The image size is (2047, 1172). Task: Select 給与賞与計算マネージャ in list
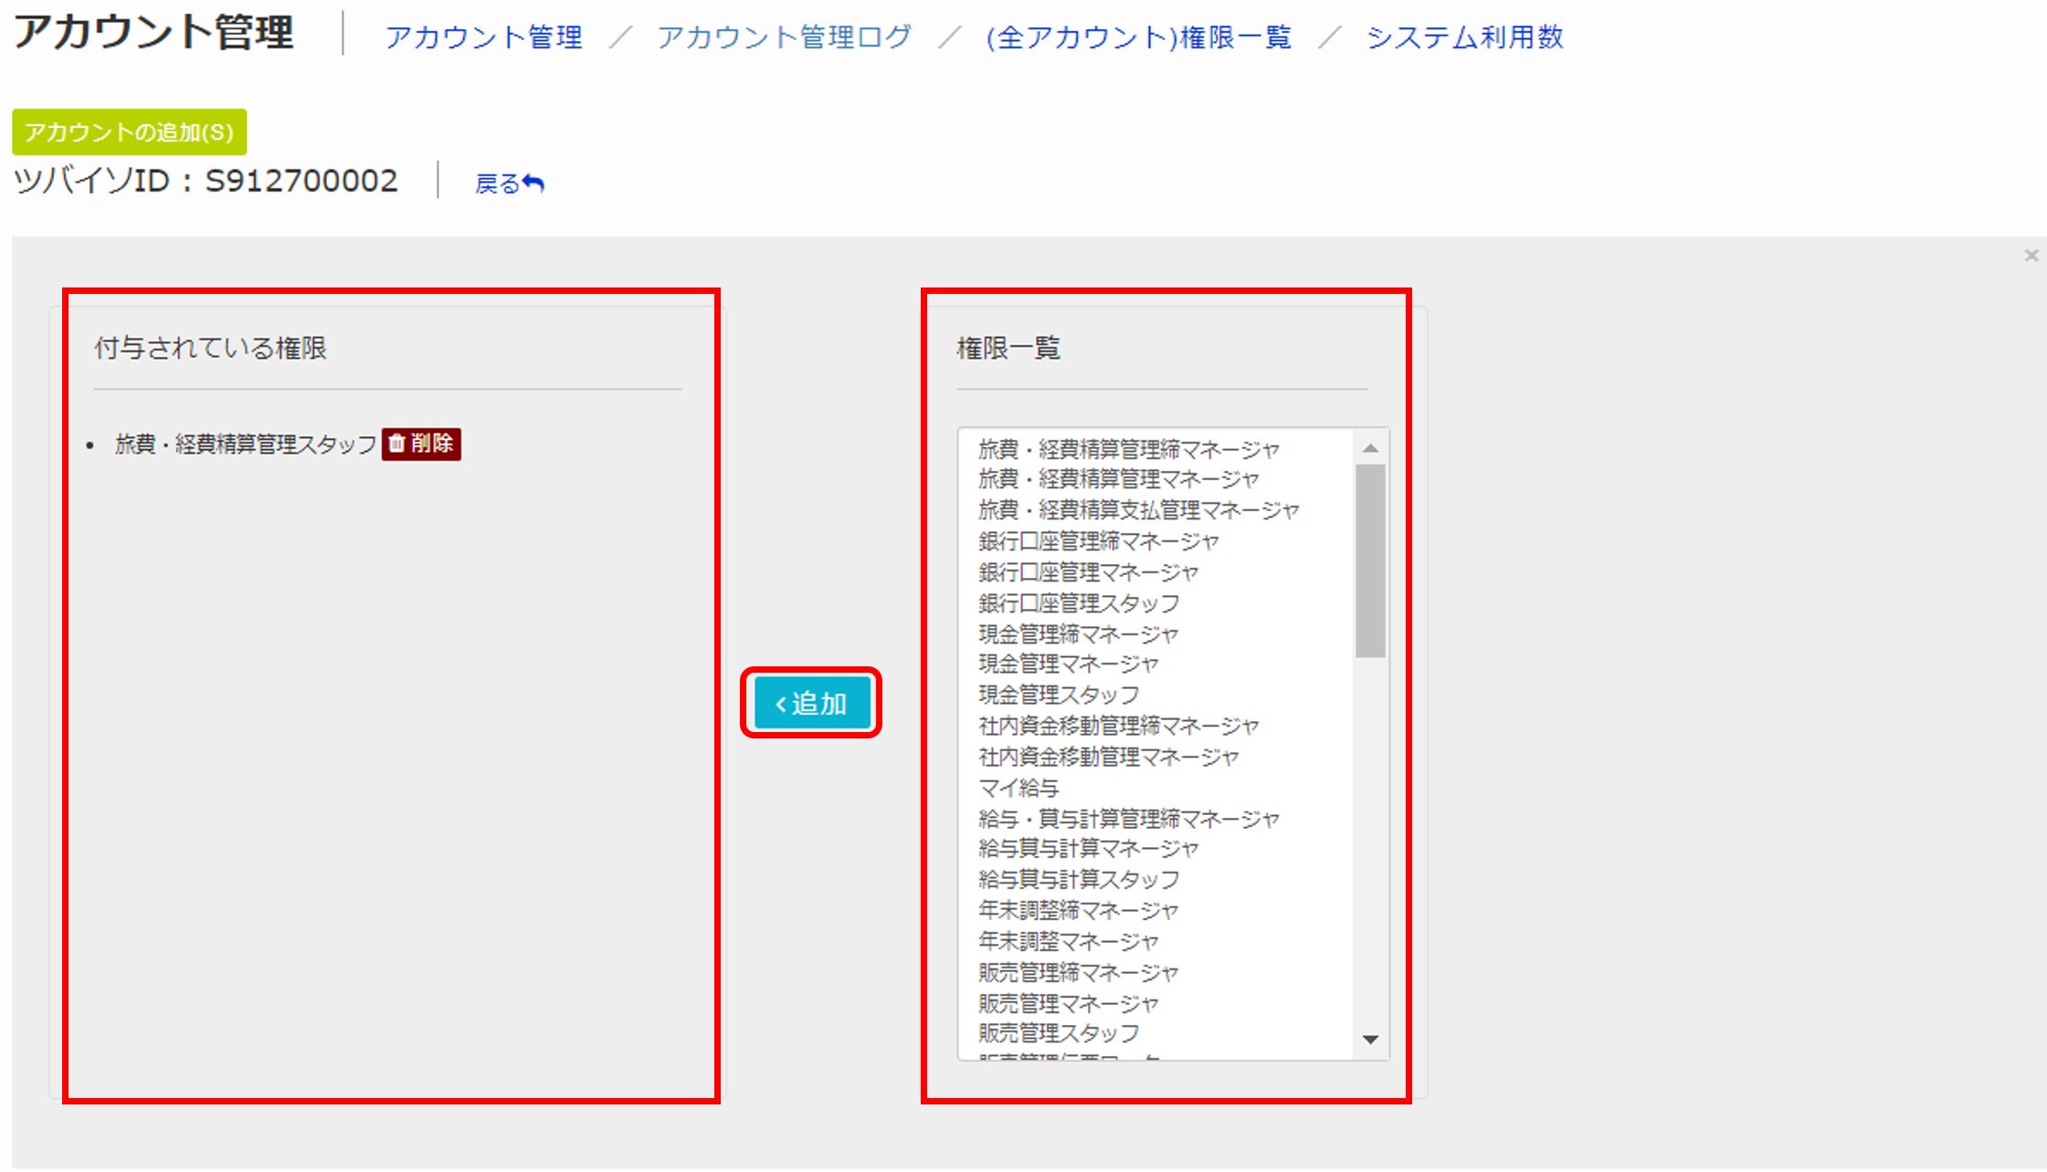point(1089,849)
